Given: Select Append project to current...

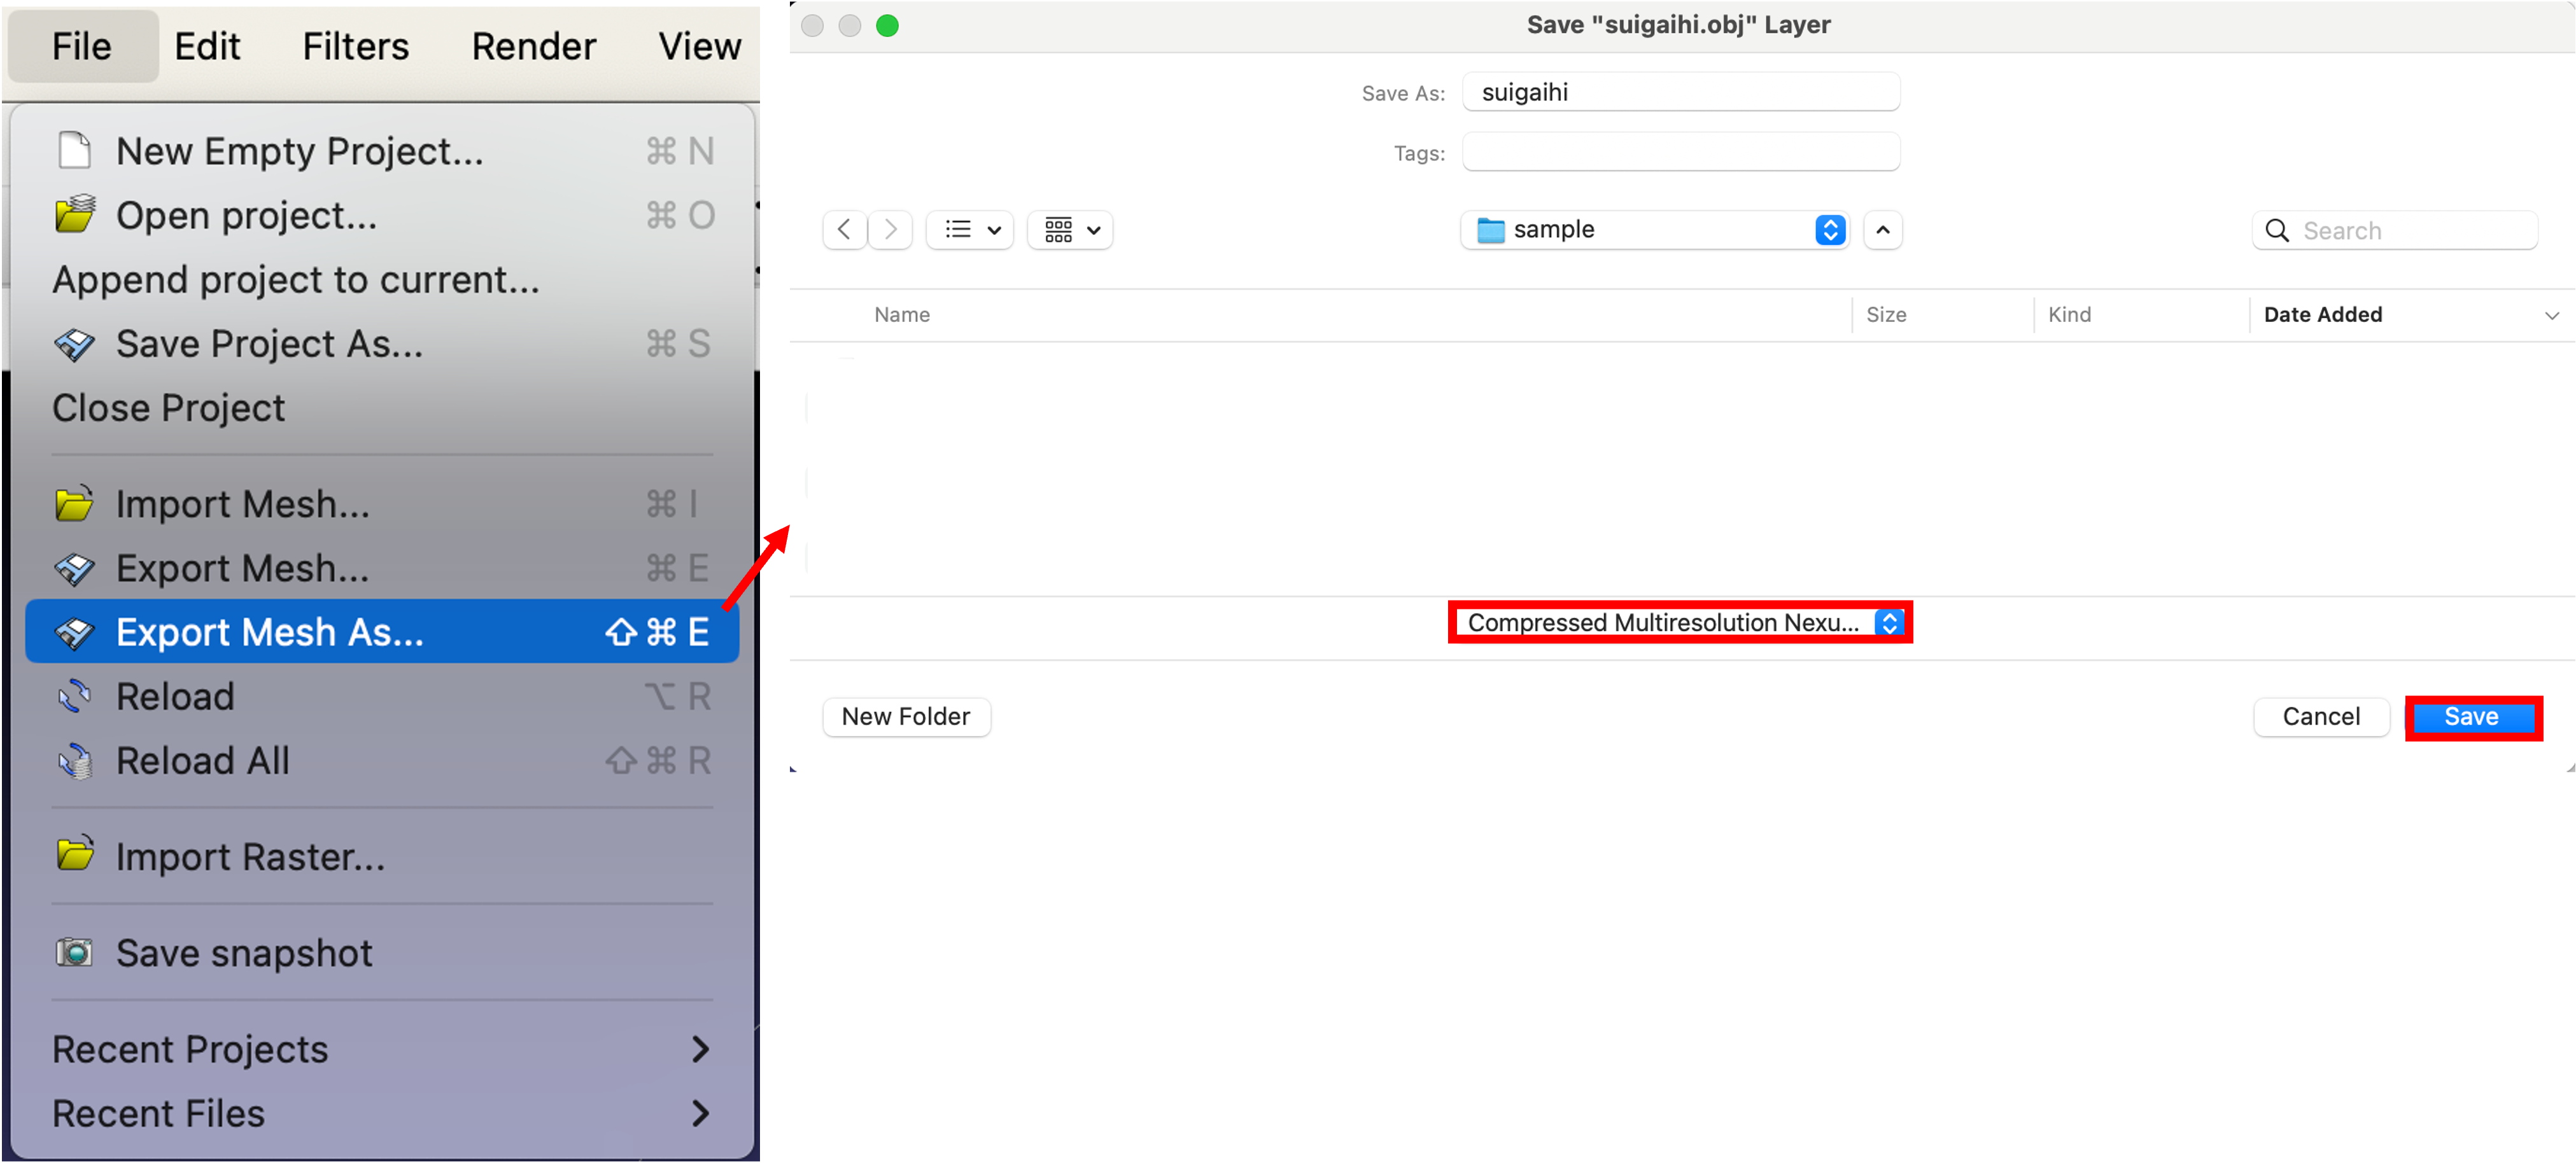Looking at the screenshot, I should click(x=382, y=280).
